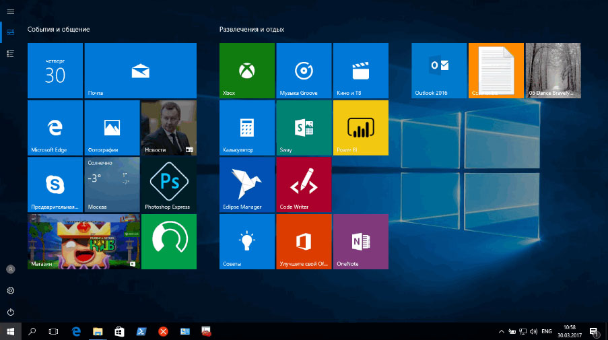Open the Store icon on taskbar
Screen dimensions: 608x340
(119, 331)
